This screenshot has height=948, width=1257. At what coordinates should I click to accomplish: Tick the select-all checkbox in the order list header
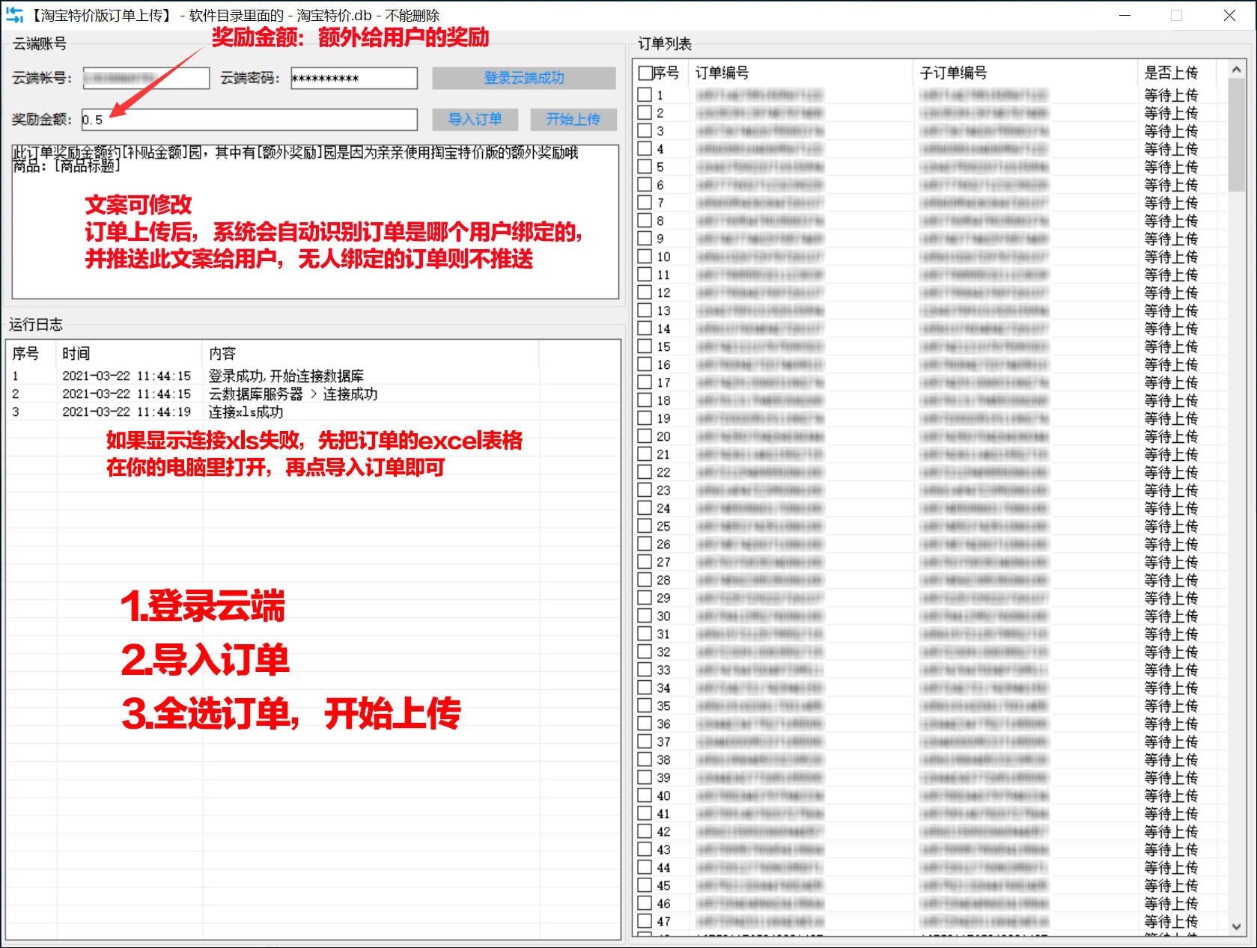645,73
